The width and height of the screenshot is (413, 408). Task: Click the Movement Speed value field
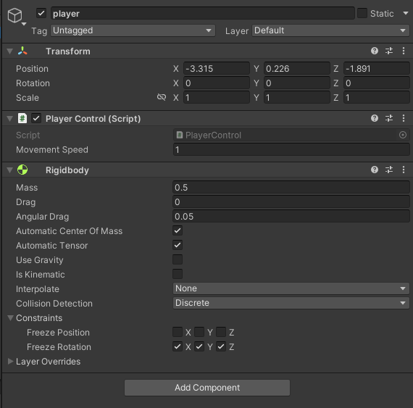pos(291,149)
